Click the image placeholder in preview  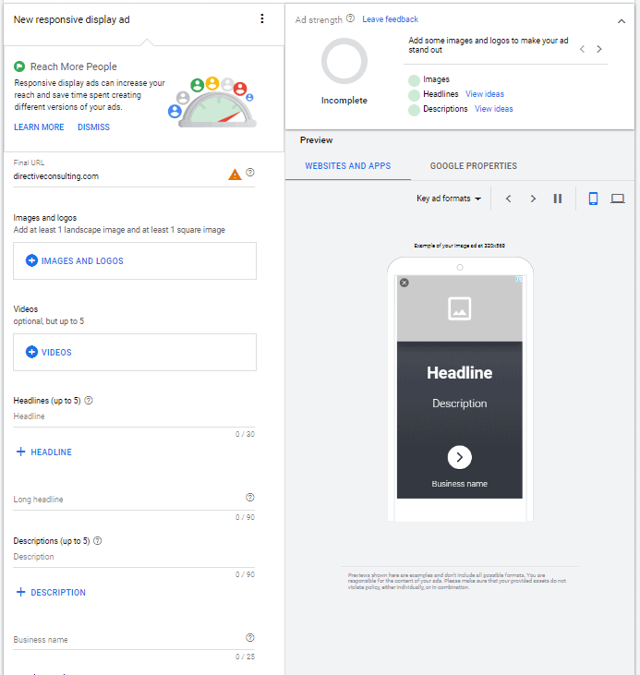(460, 308)
